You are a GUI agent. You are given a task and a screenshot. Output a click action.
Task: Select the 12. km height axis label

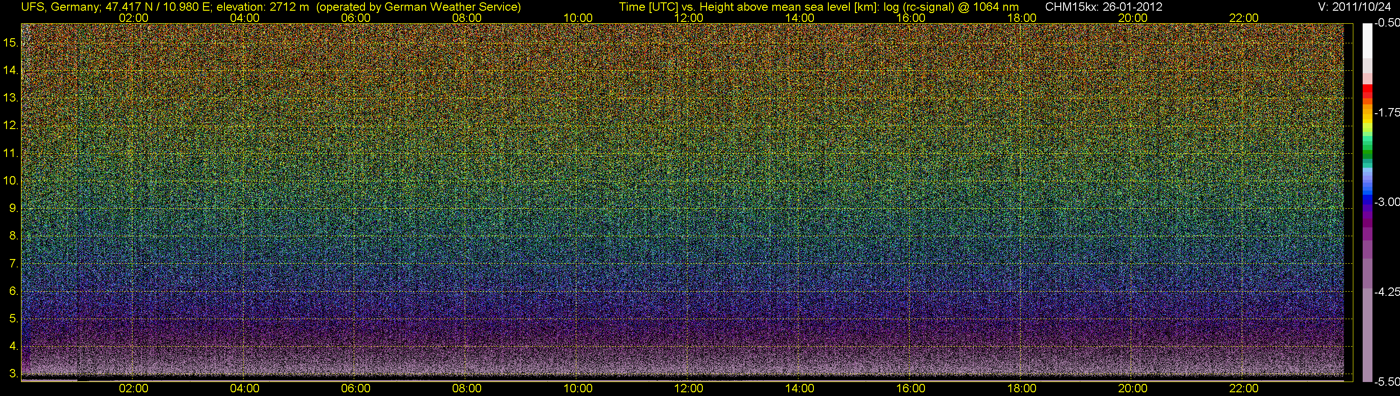point(11,125)
